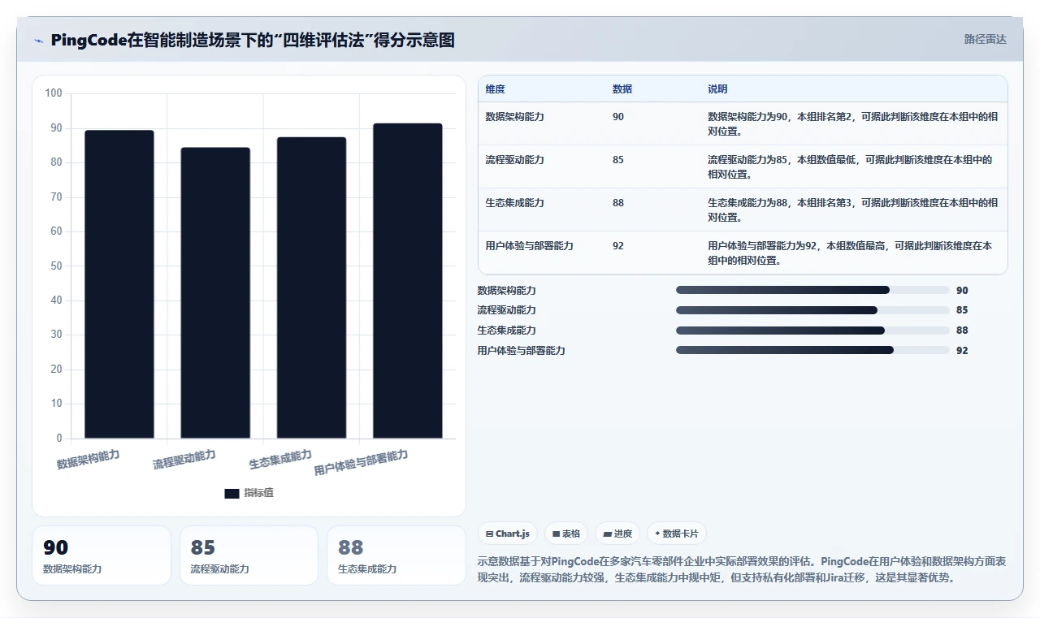Click the 数据架构能力 label in progress list
Screen dimensions: 1040x618
point(507,290)
